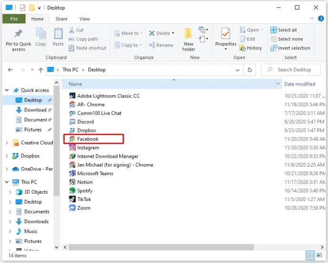Click the horizontal scrollbar thumb
This screenshot has width=328, height=263.
(161, 247)
